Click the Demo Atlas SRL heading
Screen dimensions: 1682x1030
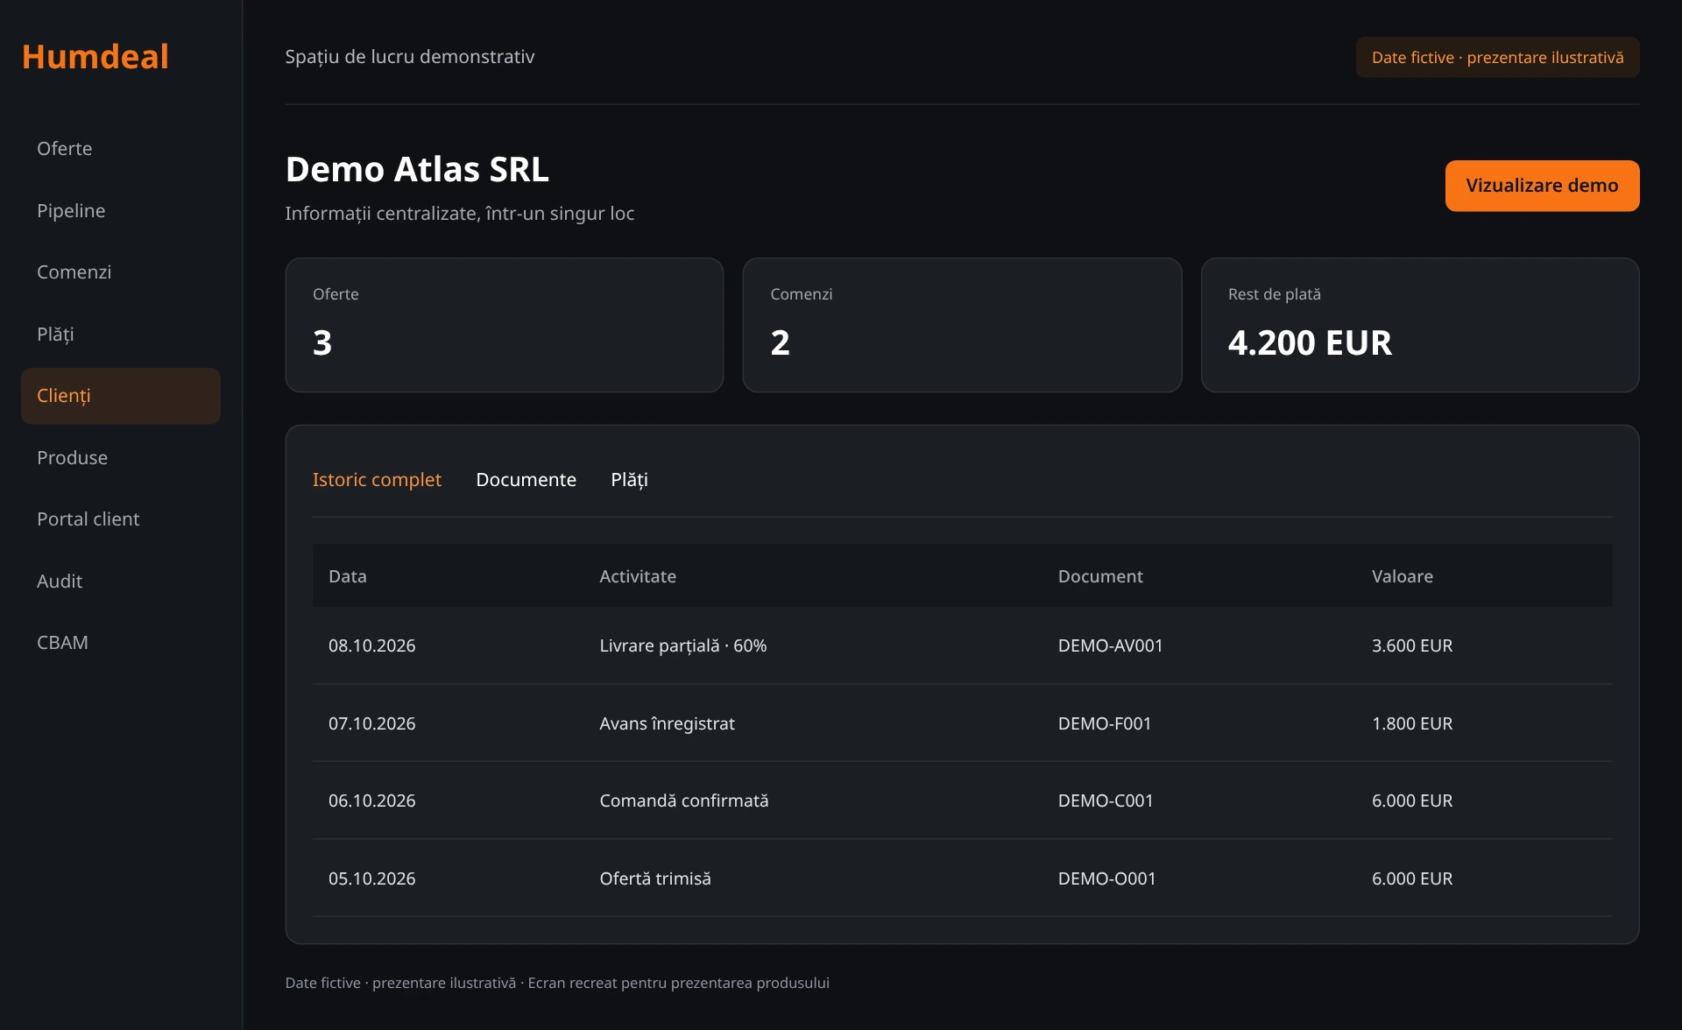click(x=417, y=169)
